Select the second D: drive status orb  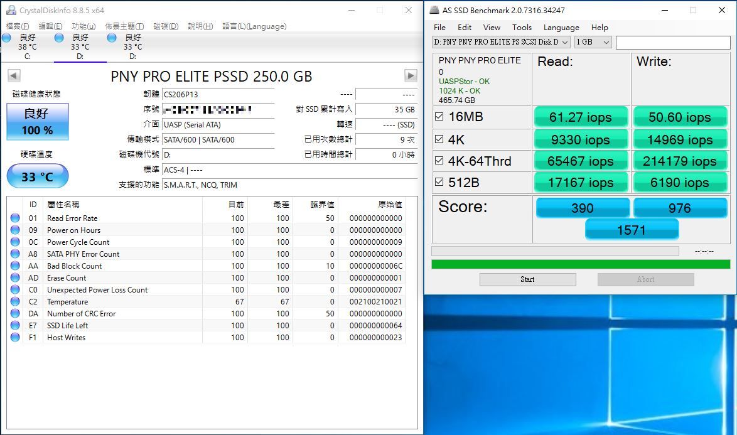click(112, 38)
